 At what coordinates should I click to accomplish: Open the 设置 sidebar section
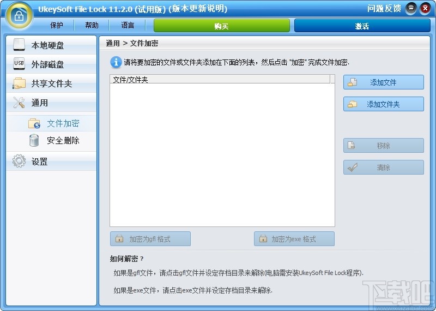click(x=51, y=161)
